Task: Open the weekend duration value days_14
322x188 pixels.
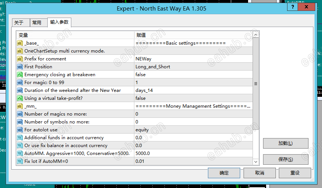Action: [193, 90]
